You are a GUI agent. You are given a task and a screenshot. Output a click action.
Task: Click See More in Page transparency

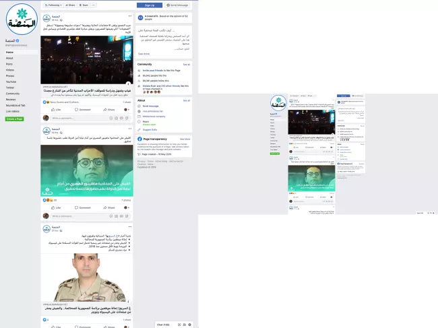185,139
